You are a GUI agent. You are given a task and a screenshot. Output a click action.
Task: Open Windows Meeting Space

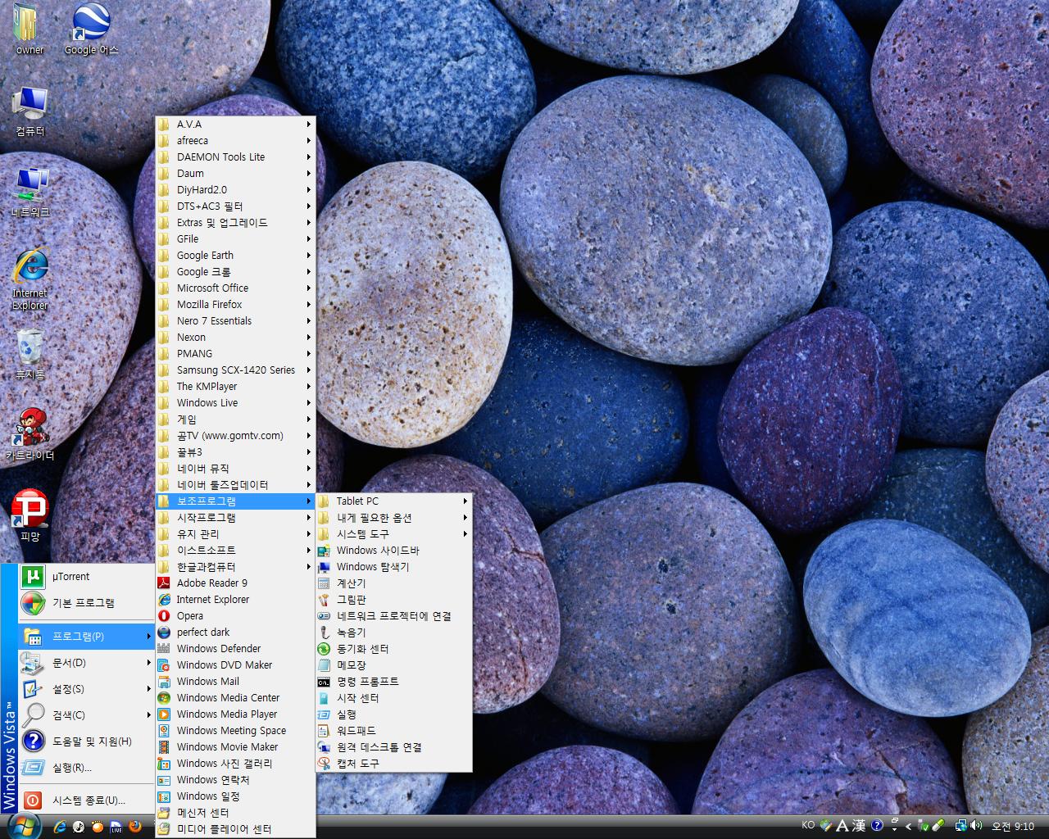(235, 731)
